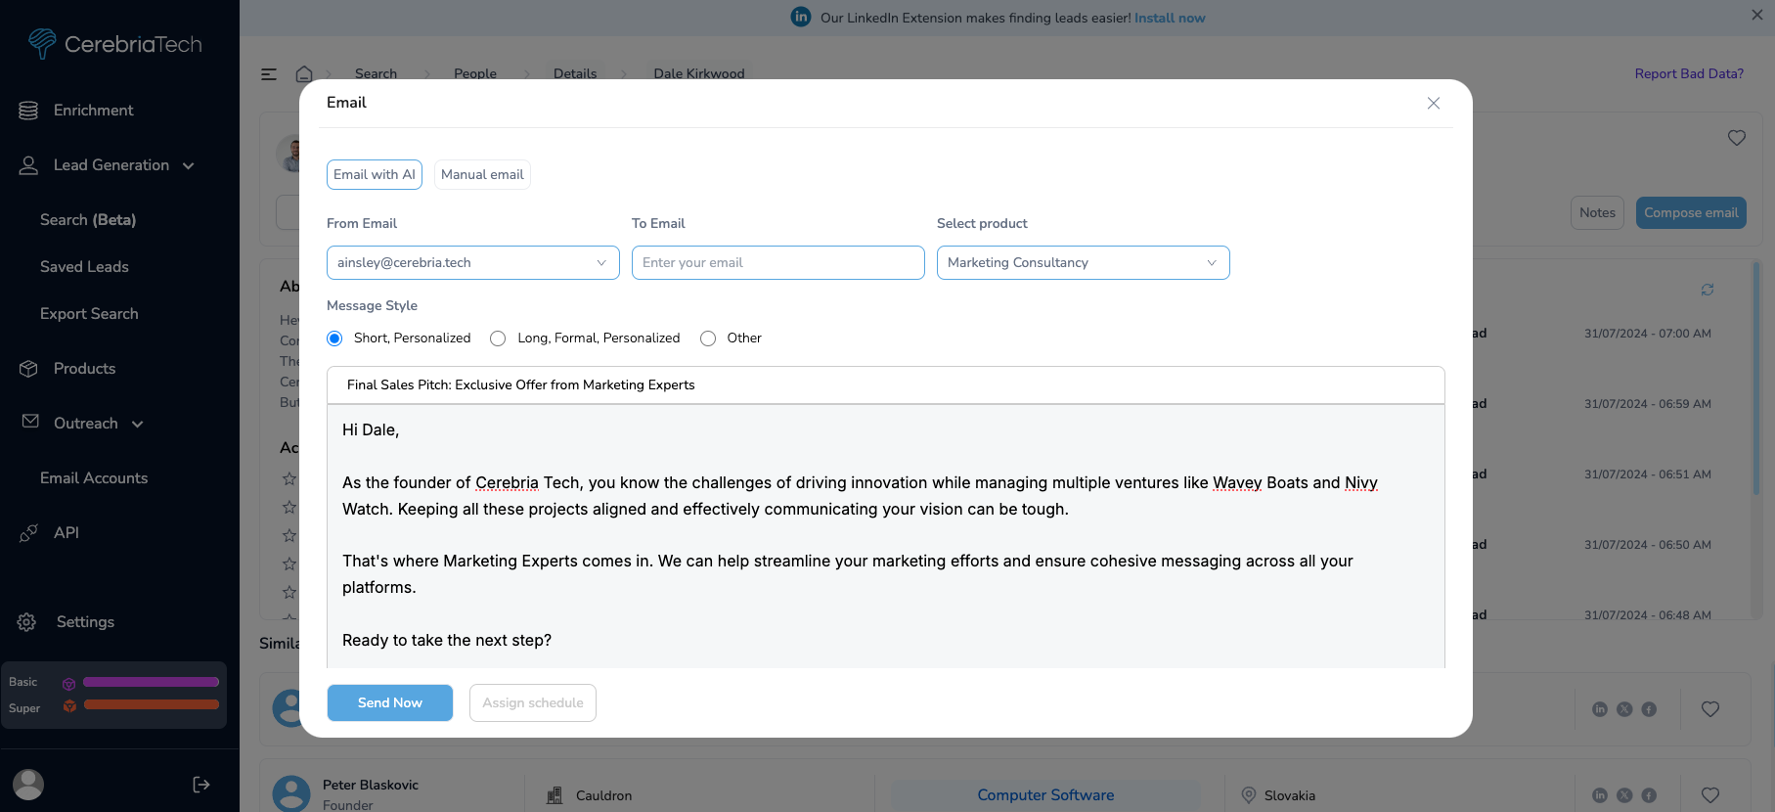
Task: Click the Basic credits purple progress bar
Action: click(x=151, y=682)
